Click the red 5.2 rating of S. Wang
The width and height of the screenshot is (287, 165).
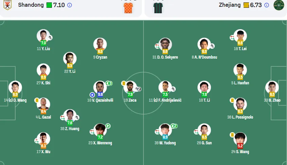click(x=240, y=146)
